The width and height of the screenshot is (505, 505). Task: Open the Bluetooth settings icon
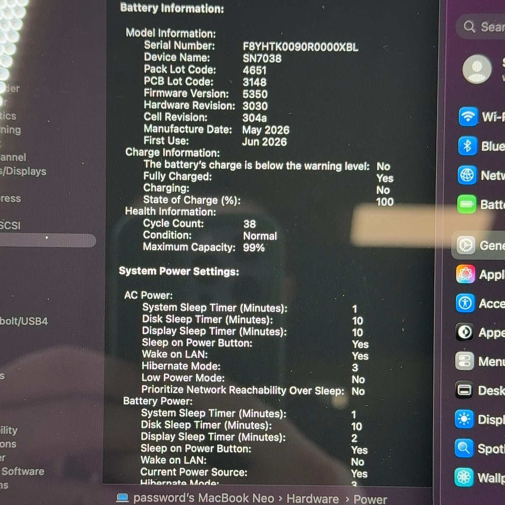pyautogui.click(x=467, y=146)
